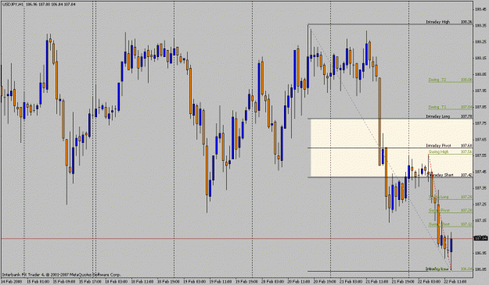
Task: Click the current price tag 107.04
Action: click(480, 238)
